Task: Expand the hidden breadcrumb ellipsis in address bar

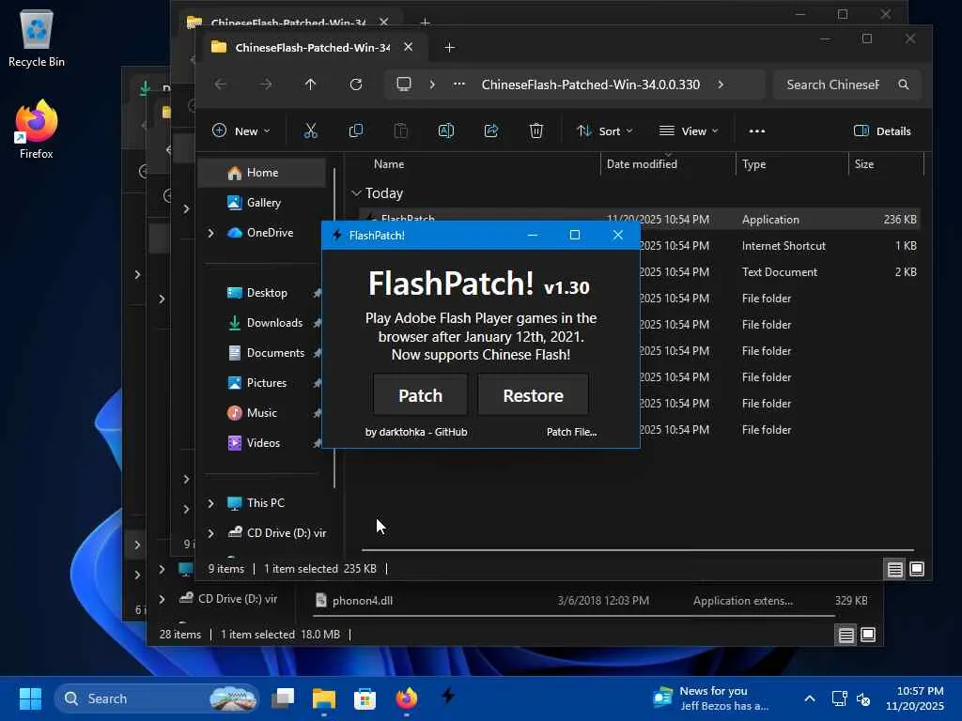Action: pyautogui.click(x=458, y=84)
